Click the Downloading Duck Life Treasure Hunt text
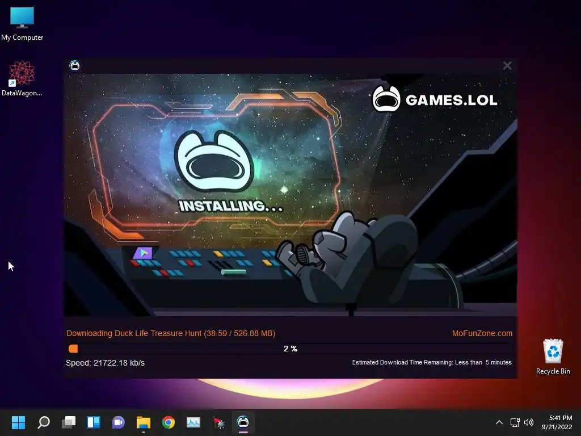581x436 pixels. point(171,333)
